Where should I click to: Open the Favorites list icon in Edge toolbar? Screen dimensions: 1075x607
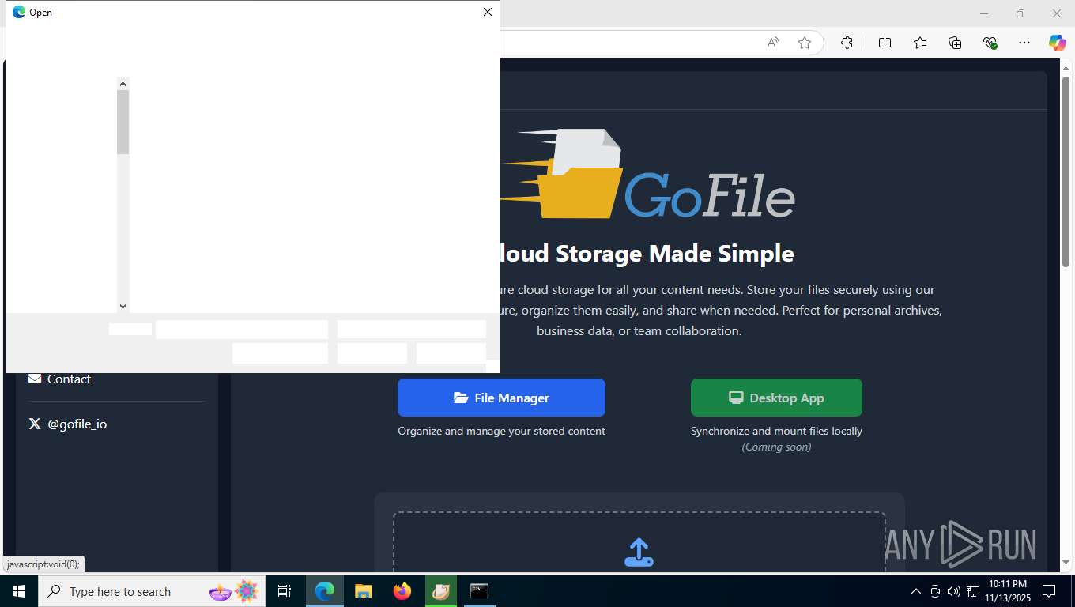click(920, 43)
